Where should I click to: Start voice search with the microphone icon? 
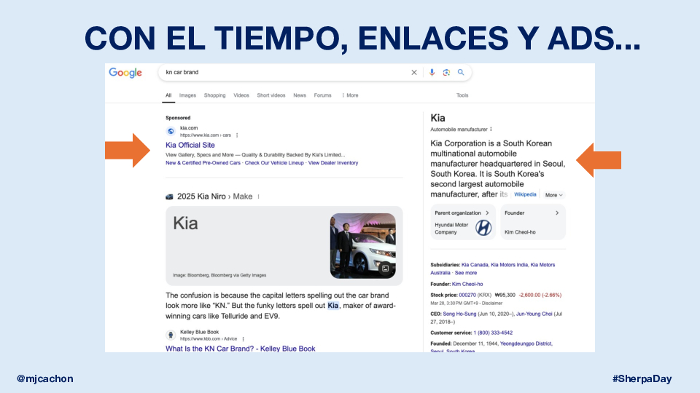(432, 72)
